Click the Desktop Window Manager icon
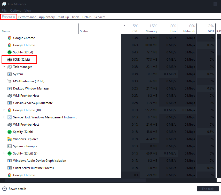The width and height of the screenshot is (221, 195). [10, 88]
